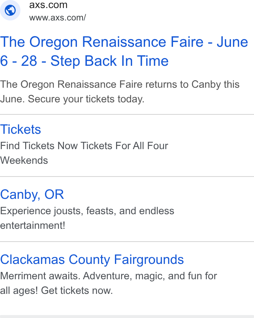The height and width of the screenshot is (318, 254).
Task: Click the globe favicon icon
Action: coord(10,10)
